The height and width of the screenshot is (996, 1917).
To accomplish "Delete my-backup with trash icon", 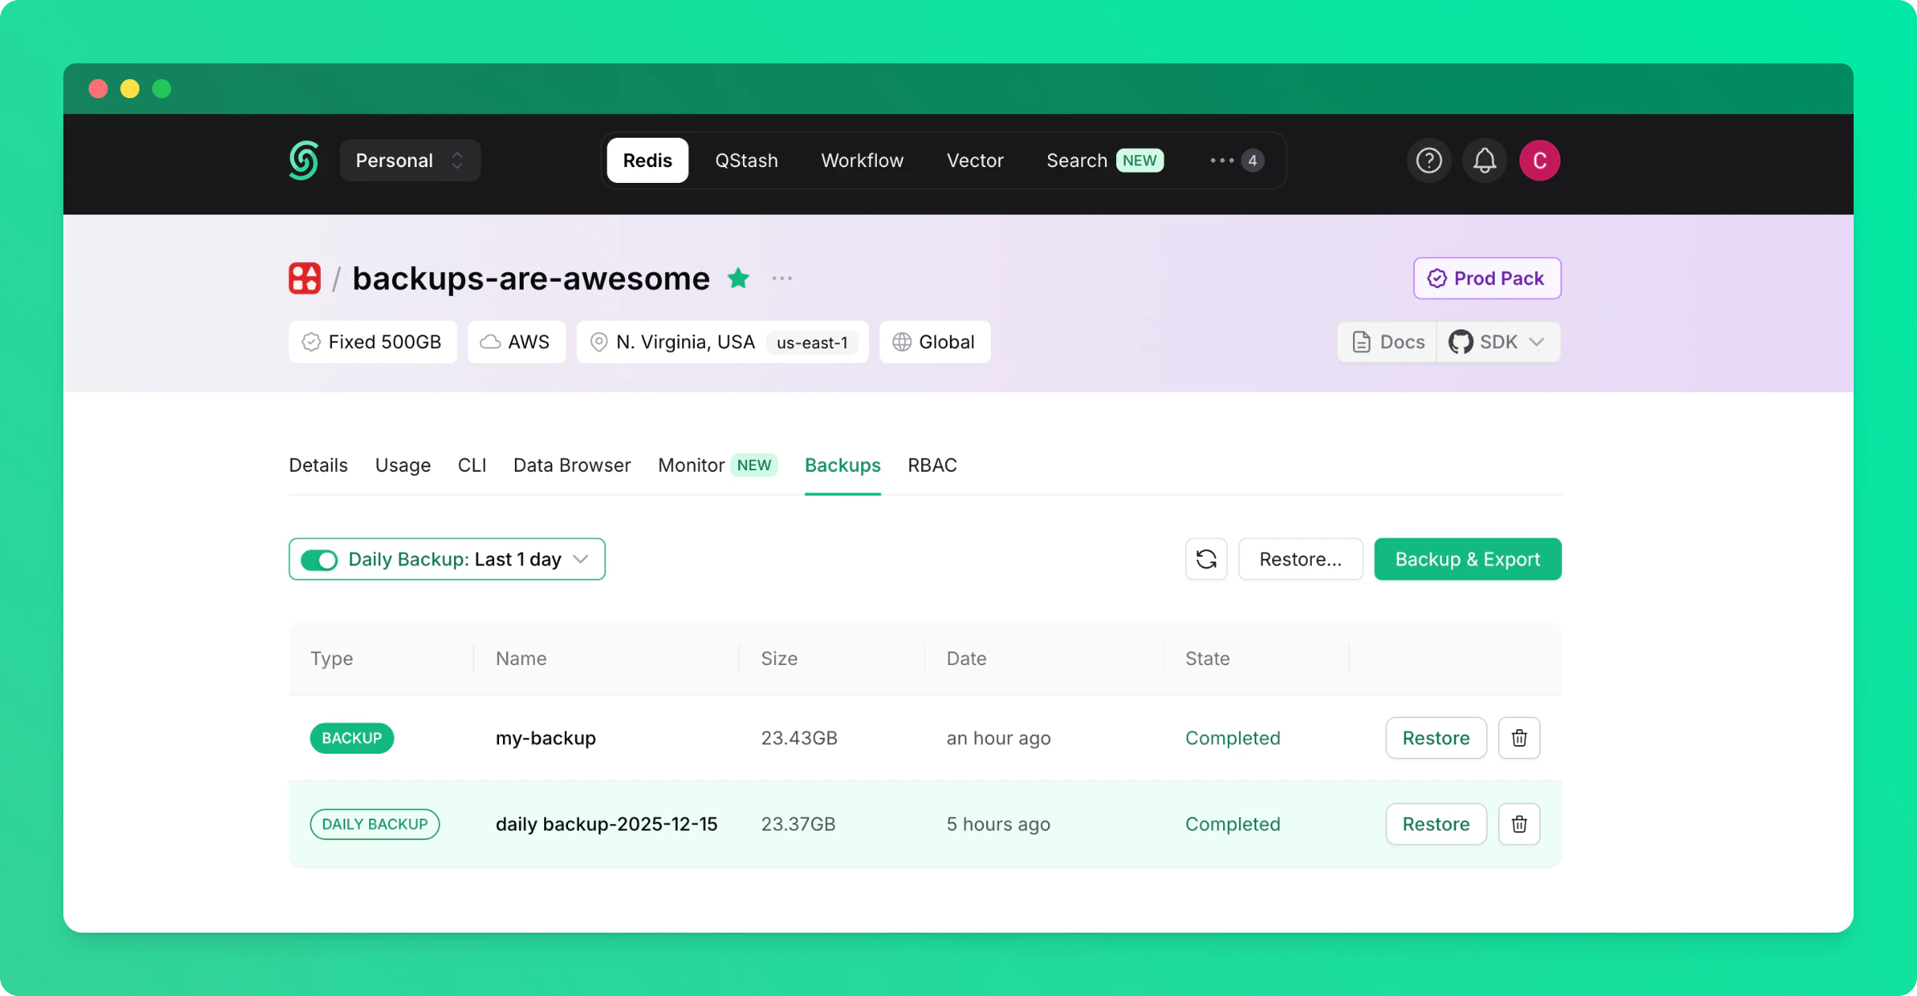I will point(1519,738).
